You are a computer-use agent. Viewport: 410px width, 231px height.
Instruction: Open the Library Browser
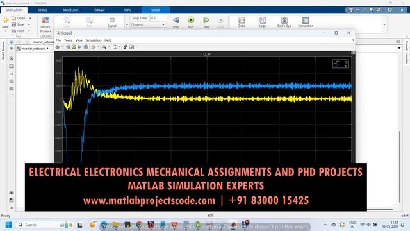tap(45, 24)
